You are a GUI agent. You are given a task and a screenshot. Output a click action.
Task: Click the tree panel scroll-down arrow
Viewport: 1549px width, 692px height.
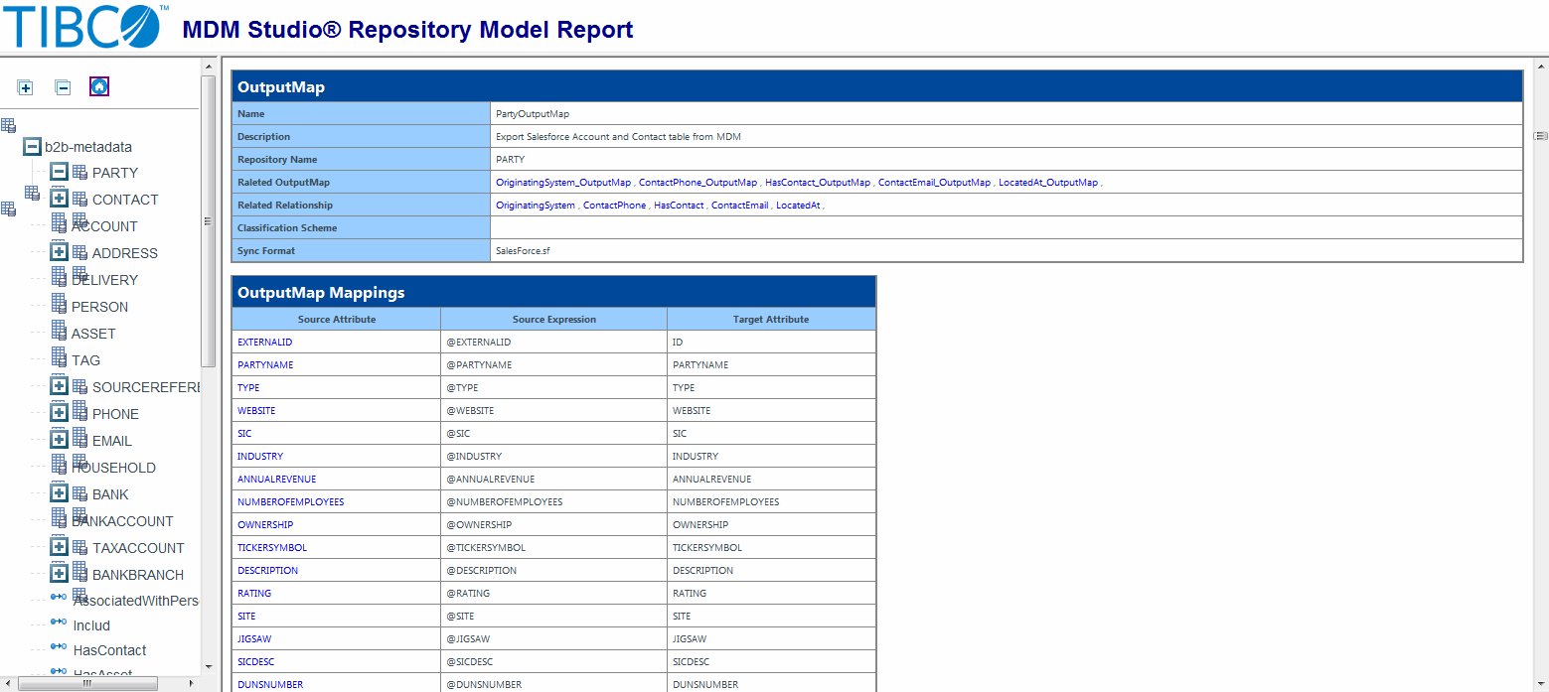(209, 666)
